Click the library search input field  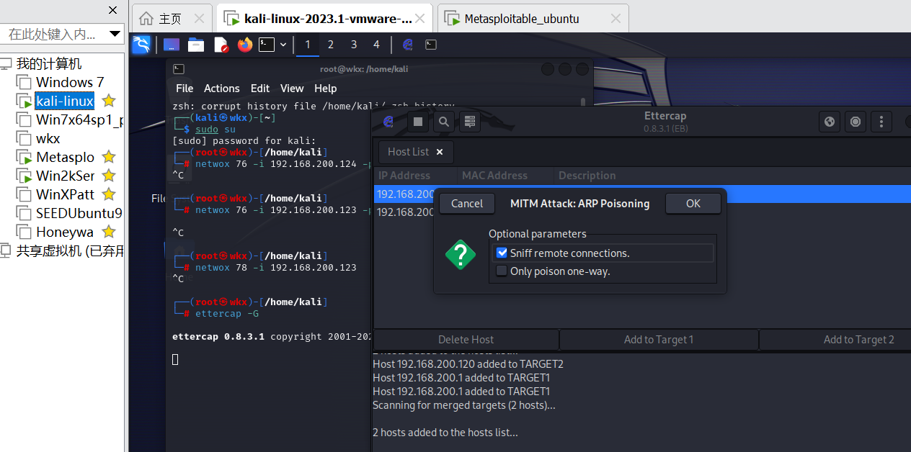pyautogui.click(x=52, y=34)
